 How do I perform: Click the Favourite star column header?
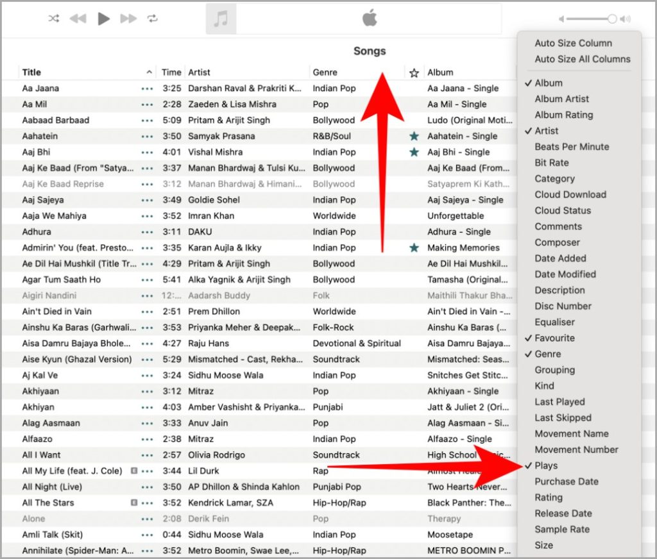(x=414, y=73)
